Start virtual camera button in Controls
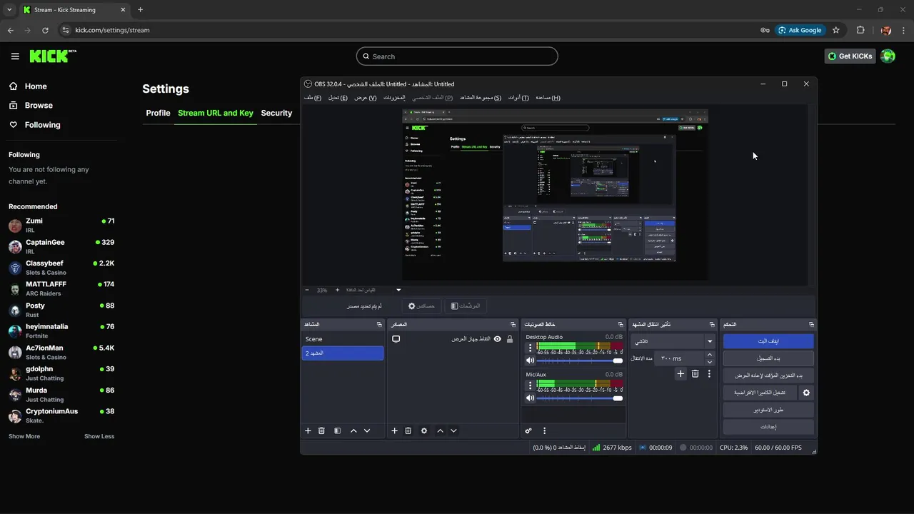 [760, 393]
